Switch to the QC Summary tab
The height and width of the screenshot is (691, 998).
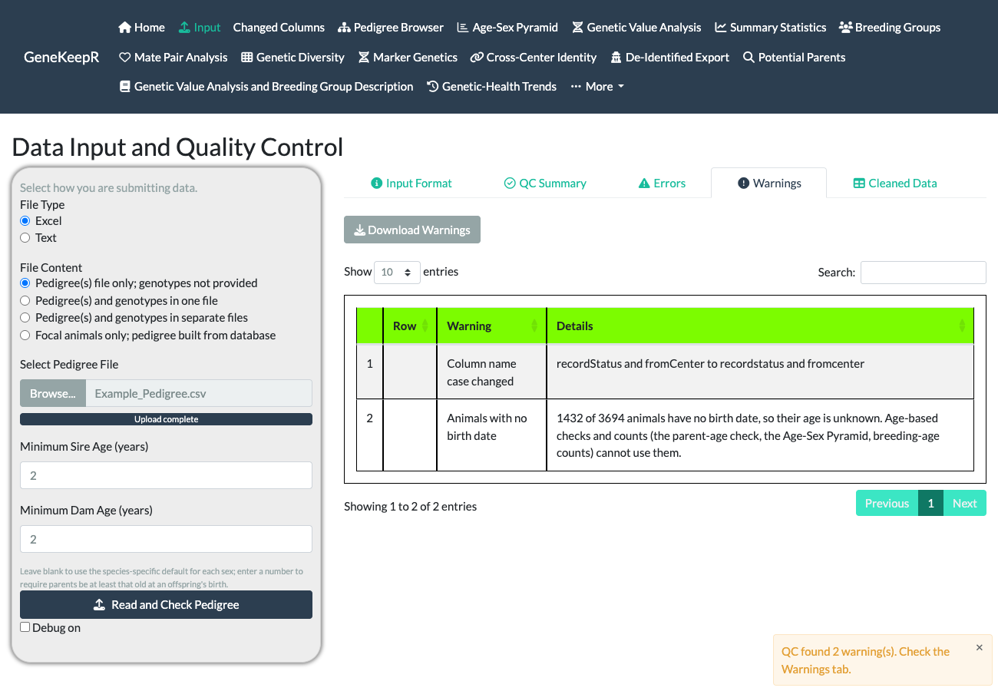(x=545, y=183)
